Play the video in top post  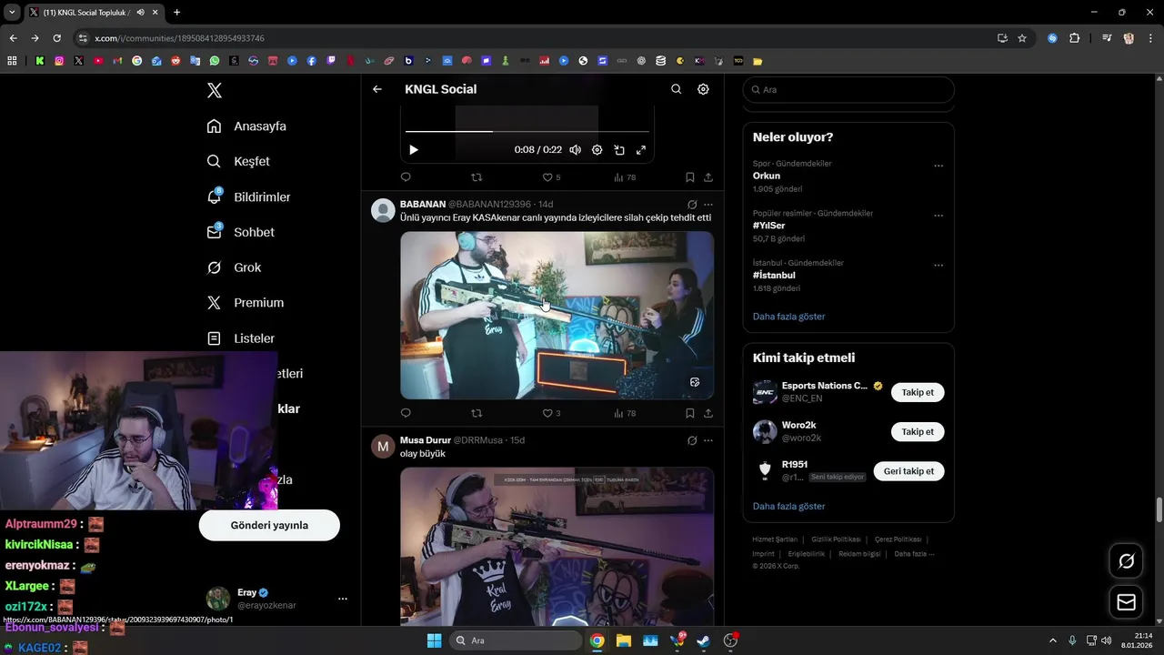click(x=414, y=150)
